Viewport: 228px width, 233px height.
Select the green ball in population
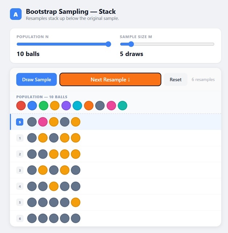coord(44,106)
